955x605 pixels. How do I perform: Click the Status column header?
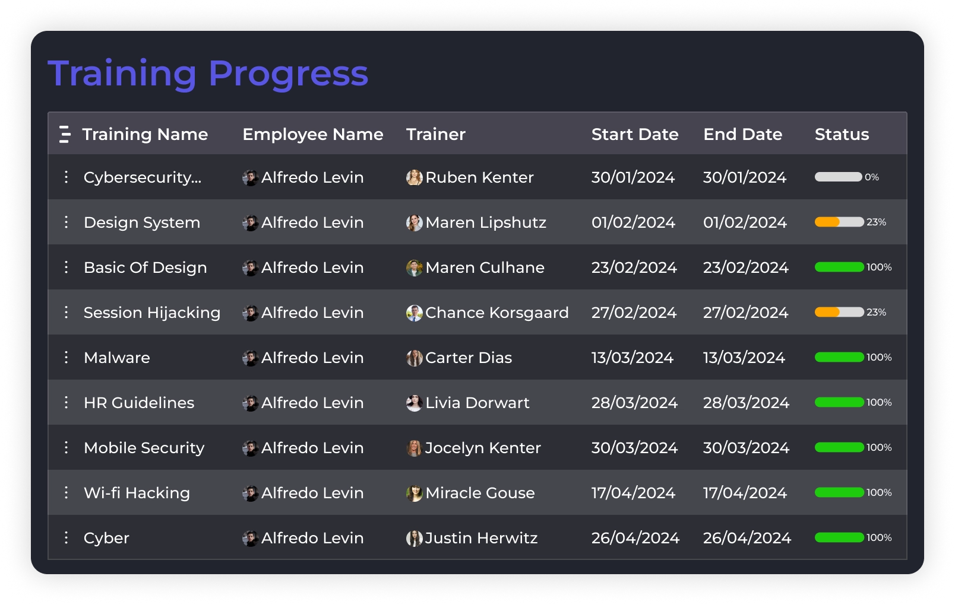842,134
